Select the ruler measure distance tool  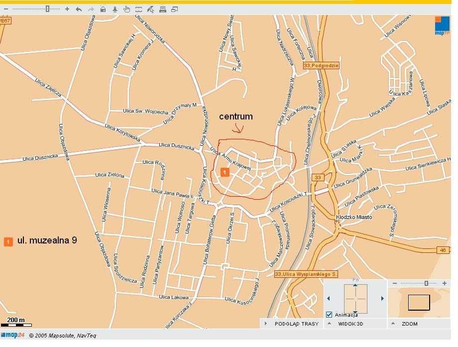click(138, 9)
